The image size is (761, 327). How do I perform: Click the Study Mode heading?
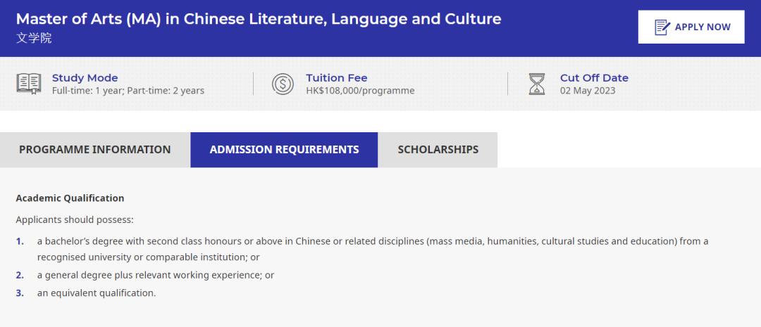pyautogui.click(x=85, y=78)
